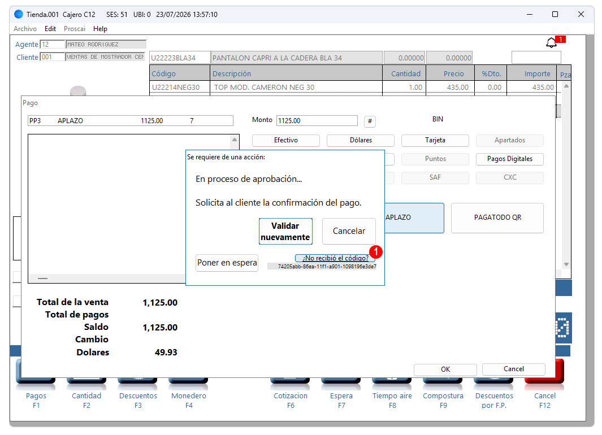This screenshot has width=602, height=435.
Task: Choose the PAGATODO QR payment tile
Action: click(x=497, y=218)
